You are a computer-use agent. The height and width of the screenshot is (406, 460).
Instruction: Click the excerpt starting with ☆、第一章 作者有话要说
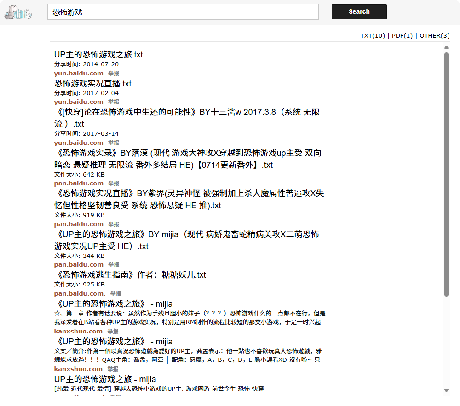point(190,318)
